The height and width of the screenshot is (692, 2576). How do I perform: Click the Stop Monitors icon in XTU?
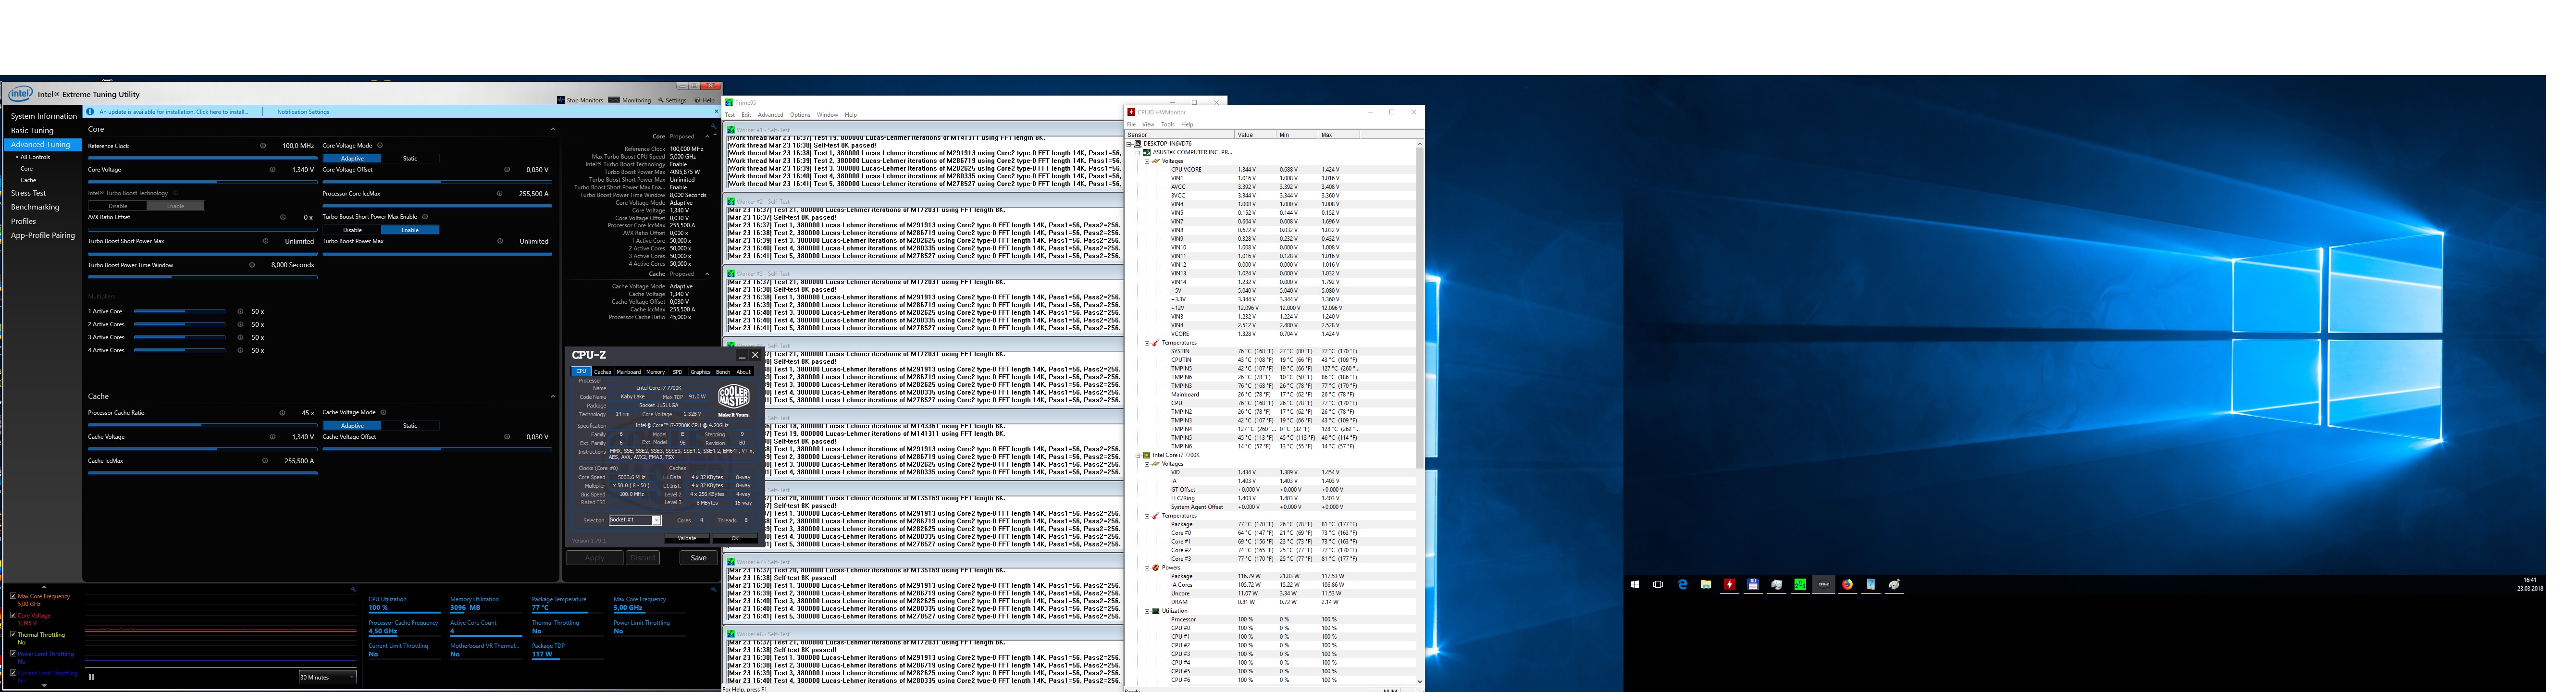(x=561, y=100)
